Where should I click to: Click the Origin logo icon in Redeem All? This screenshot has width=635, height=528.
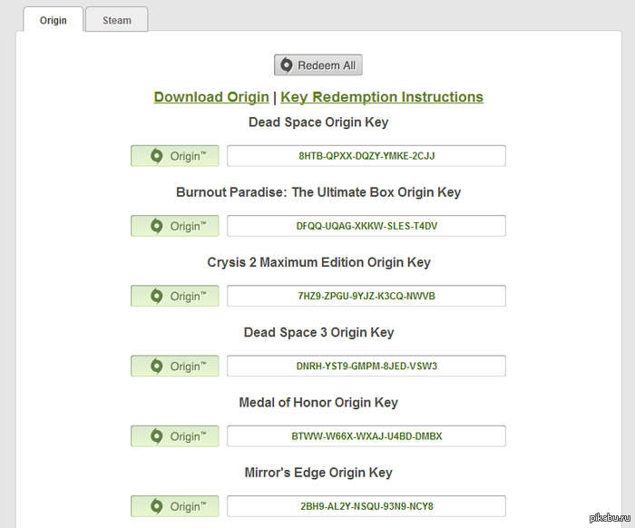point(287,65)
